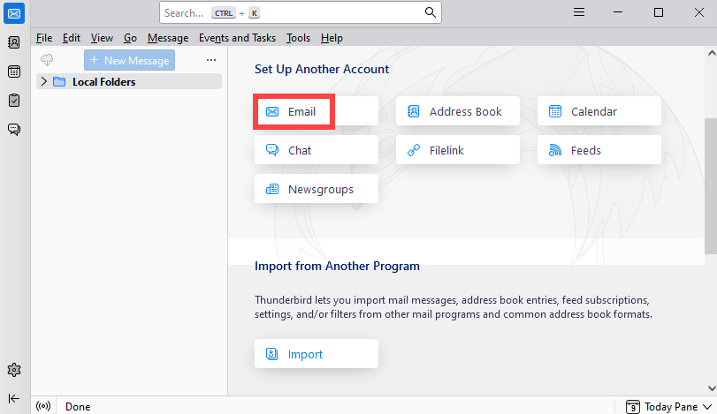717x414 pixels.
Task: Toggle the Today Pane
Action: click(x=668, y=406)
